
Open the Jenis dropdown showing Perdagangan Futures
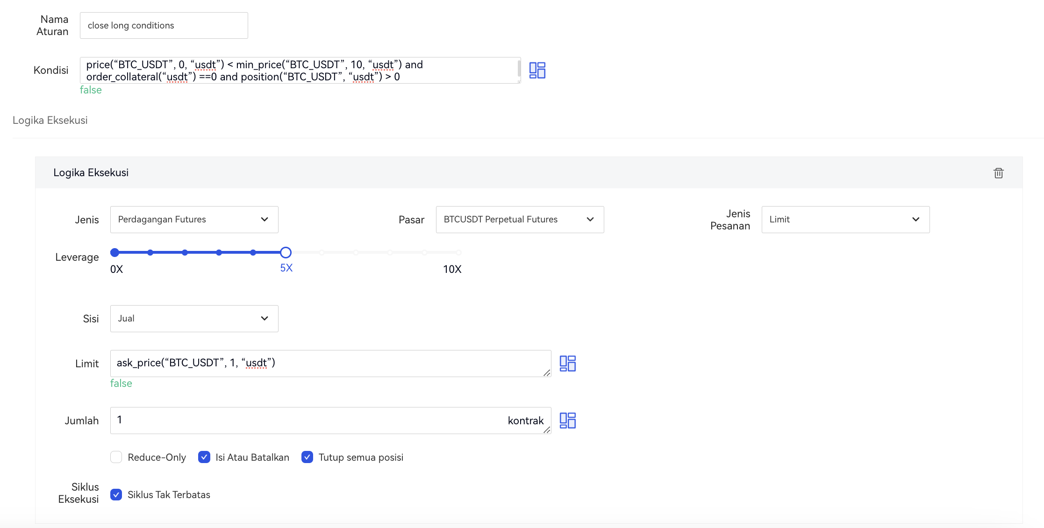[x=194, y=220]
